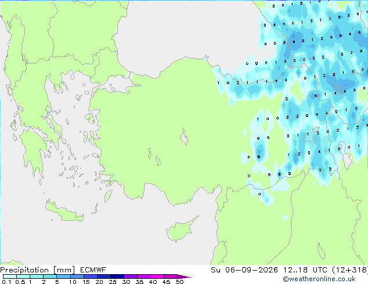
Task: Click the Peloponnese peninsula of Greece
Action: point(33,150)
